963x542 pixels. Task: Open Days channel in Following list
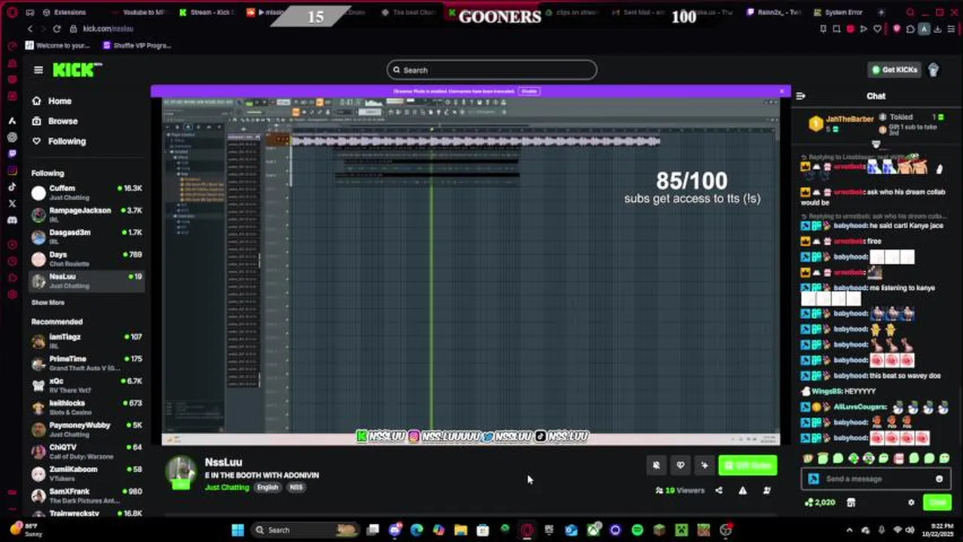[x=86, y=259]
